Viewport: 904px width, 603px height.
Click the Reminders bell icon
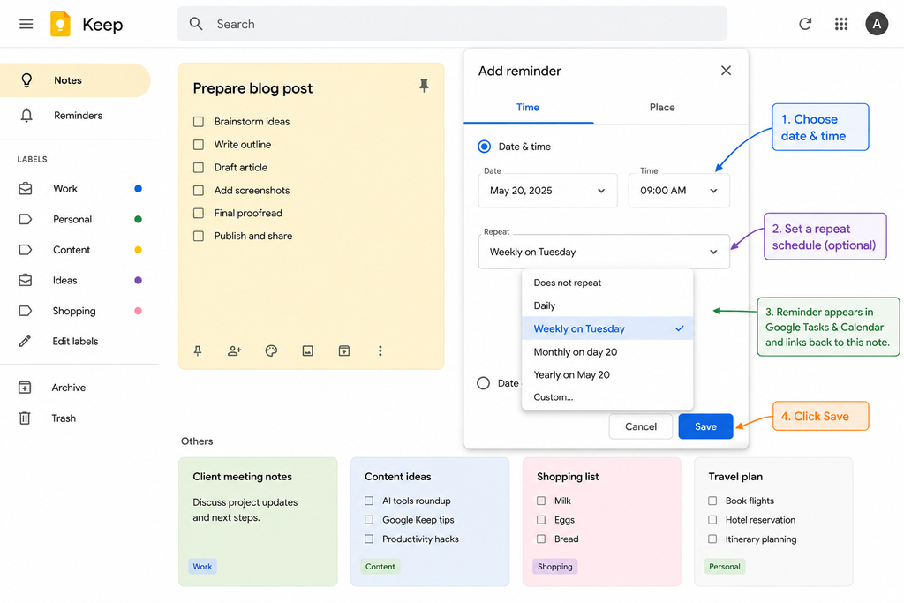26,116
